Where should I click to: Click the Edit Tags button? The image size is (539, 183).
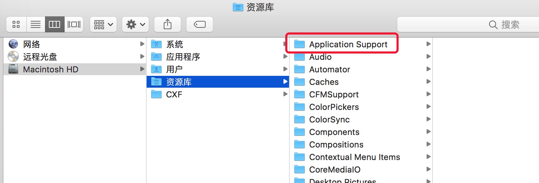(x=199, y=24)
